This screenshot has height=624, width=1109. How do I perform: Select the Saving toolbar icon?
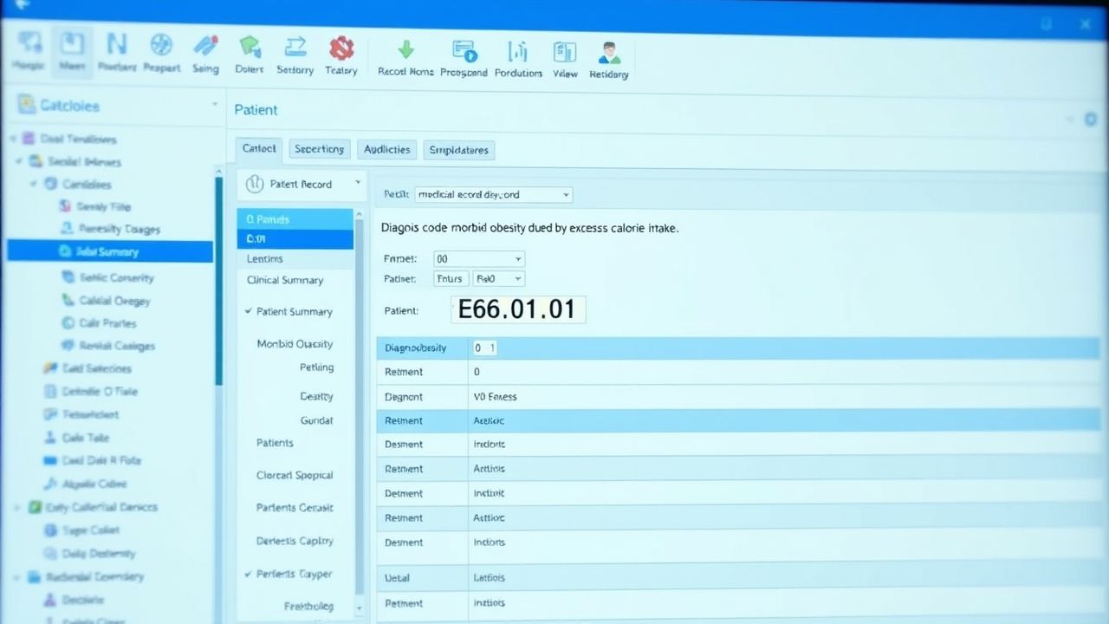tap(205, 52)
